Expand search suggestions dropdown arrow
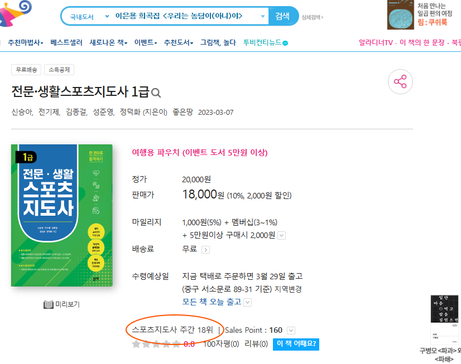This screenshot has height=364, width=461. pos(263,16)
